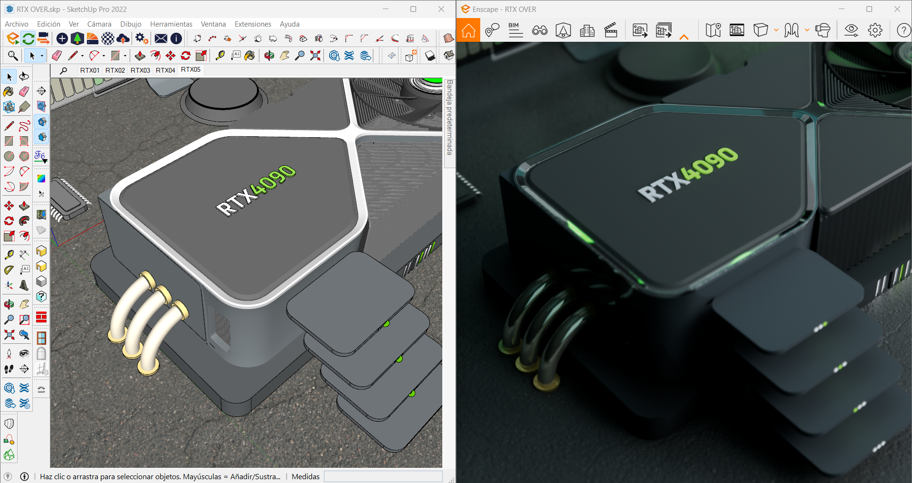
Task: Expand the Line tool dropdown arrow
Action: (x=82, y=56)
